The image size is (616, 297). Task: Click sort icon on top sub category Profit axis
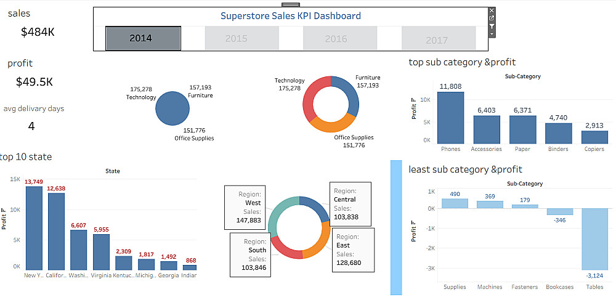414,101
